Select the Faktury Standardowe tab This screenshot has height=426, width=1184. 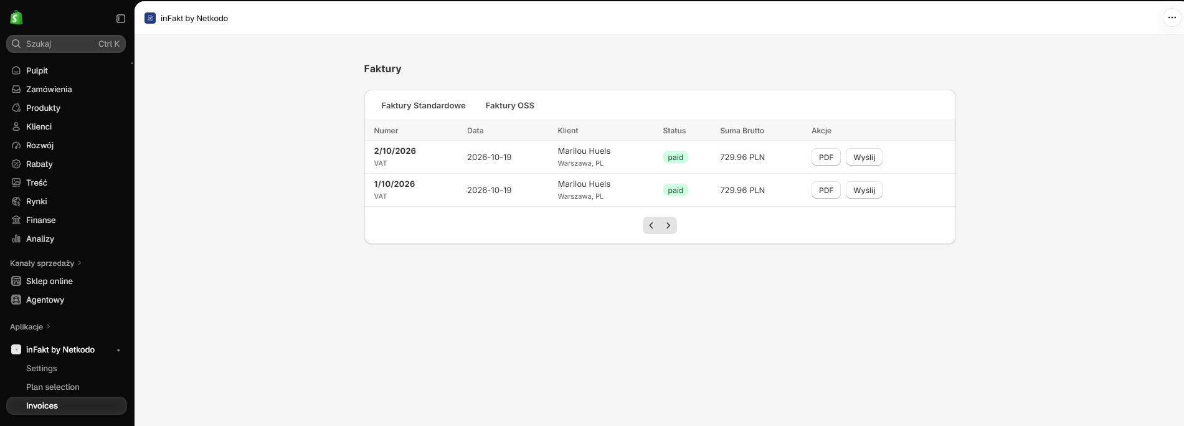(x=423, y=105)
